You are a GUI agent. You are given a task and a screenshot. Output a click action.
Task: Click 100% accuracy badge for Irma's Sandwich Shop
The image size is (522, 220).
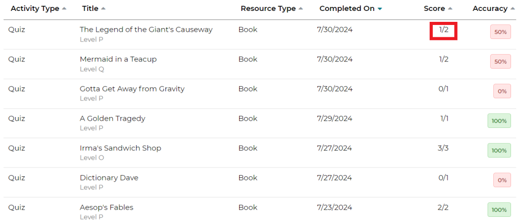pos(499,150)
